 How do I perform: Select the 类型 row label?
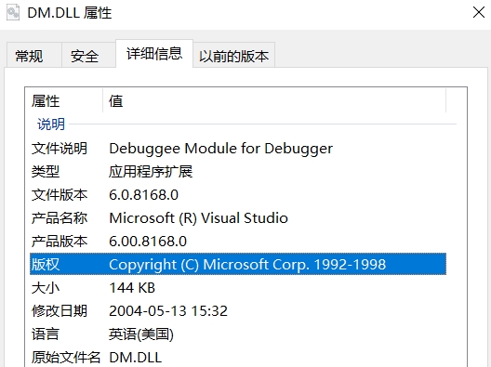(46, 172)
